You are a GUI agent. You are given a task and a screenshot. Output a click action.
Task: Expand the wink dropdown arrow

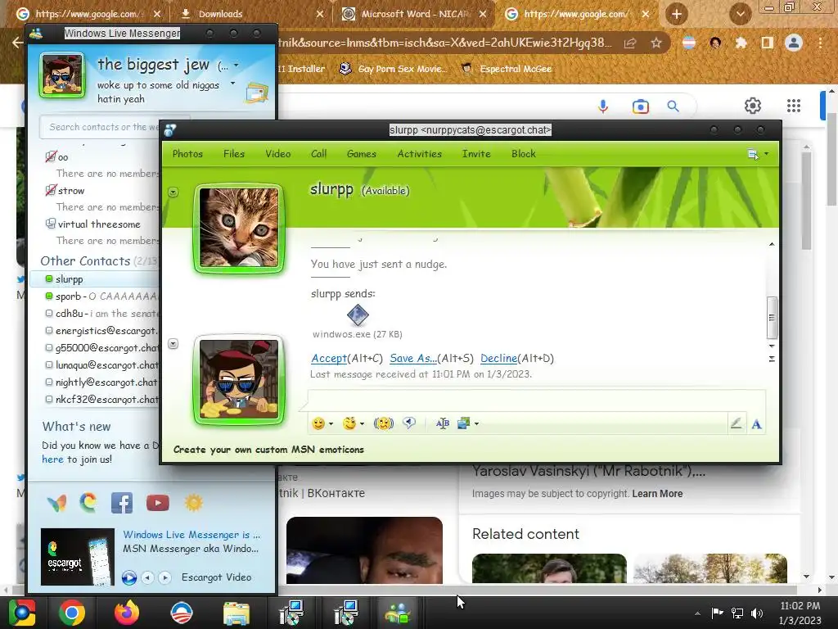[362, 423]
